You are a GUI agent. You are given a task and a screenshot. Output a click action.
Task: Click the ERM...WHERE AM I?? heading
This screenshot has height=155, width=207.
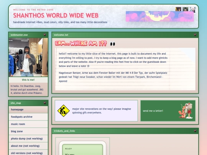(81, 44)
